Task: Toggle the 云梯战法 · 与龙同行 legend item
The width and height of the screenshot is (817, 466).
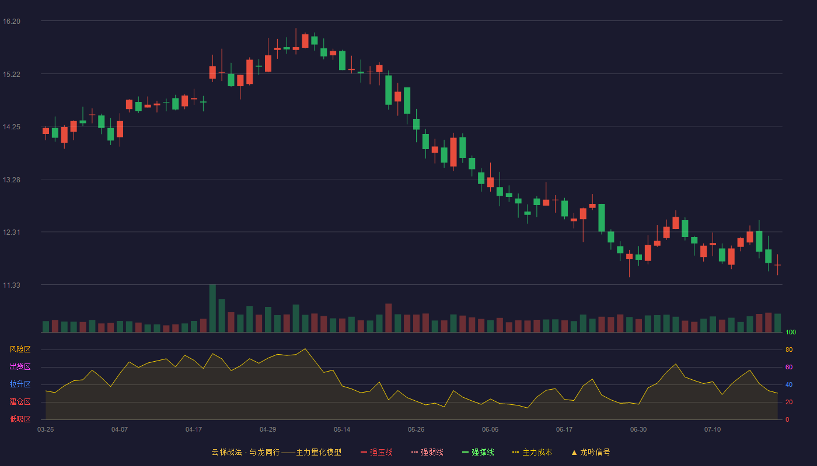Action: click(276, 452)
